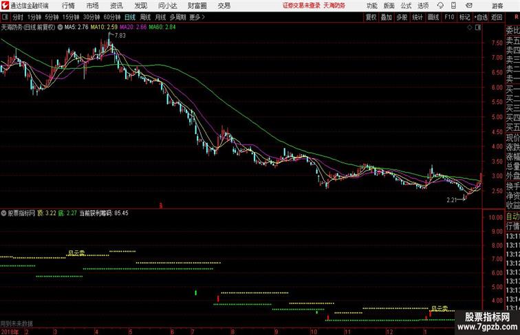The height and width of the screenshot is (335, 520).
Task: Click the 用到未来数据 warning text
Action: pos(17,324)
